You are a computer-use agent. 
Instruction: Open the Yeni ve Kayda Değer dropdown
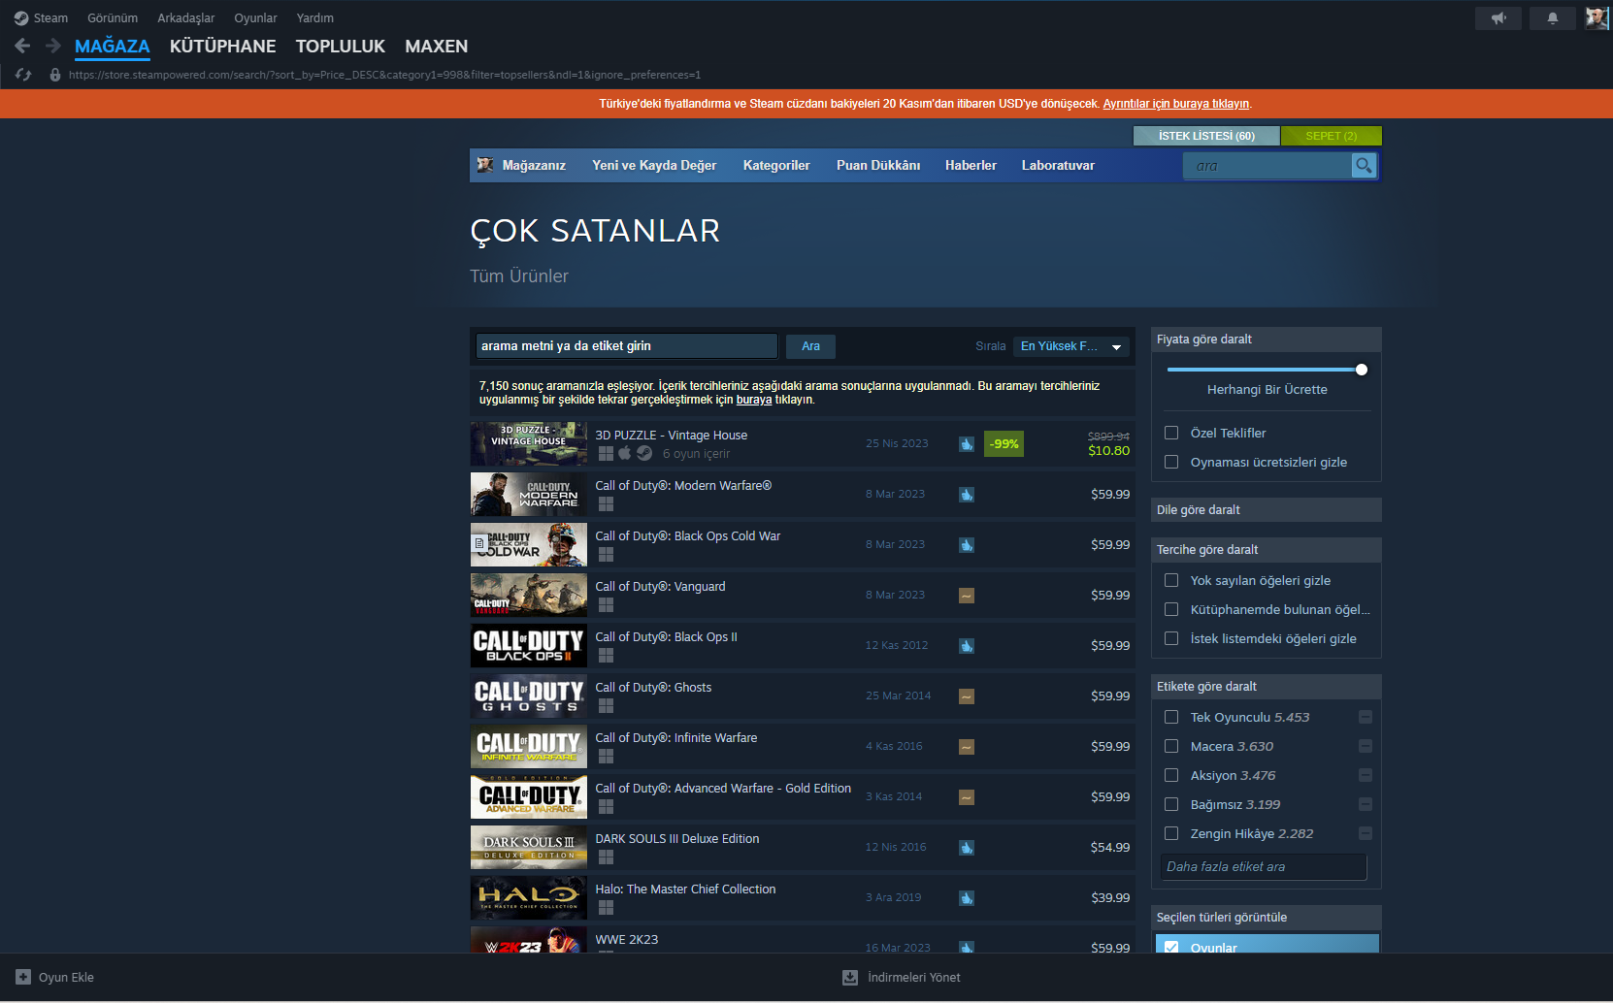(x=654, y=166)
